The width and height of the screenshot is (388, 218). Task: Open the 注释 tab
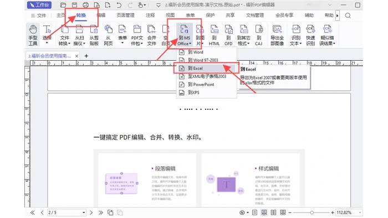150,15
